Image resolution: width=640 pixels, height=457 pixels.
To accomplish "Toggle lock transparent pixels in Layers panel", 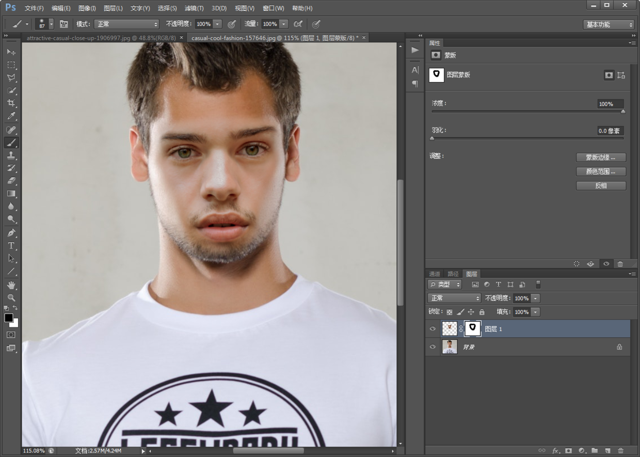I will pos(450,312).
